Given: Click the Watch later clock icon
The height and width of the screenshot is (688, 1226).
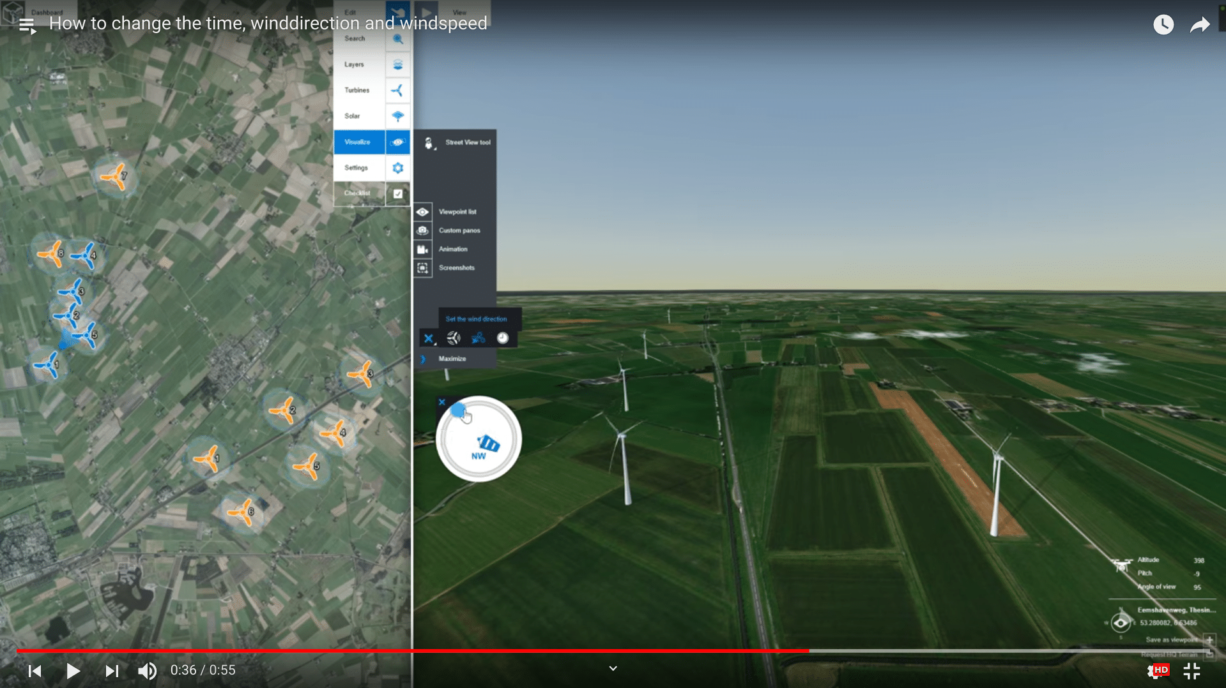Looking at the screenshot, I should [1163, 25].
